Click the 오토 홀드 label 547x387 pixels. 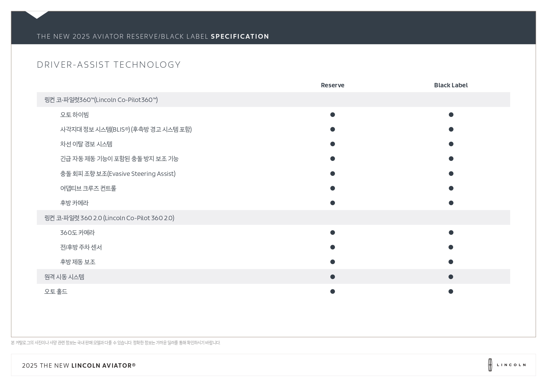tap(56, 292)
